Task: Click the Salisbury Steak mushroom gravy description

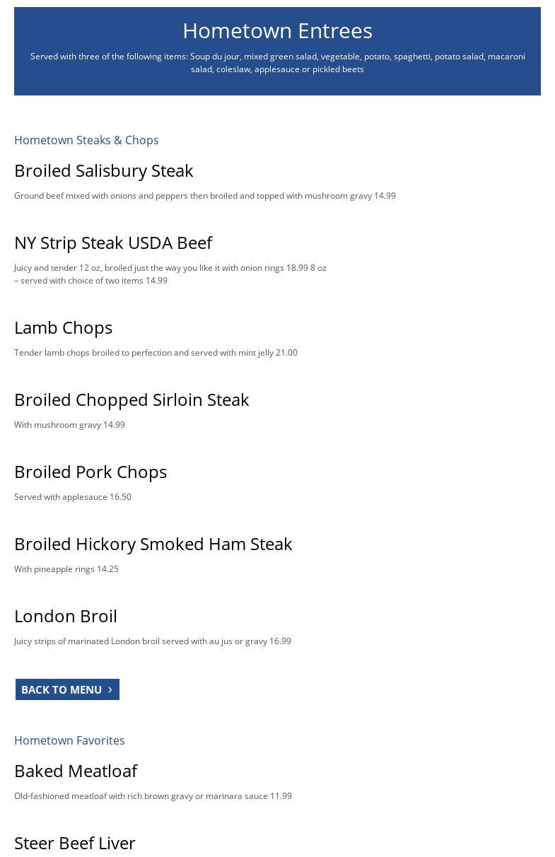Action: click(x=204, y=196)
